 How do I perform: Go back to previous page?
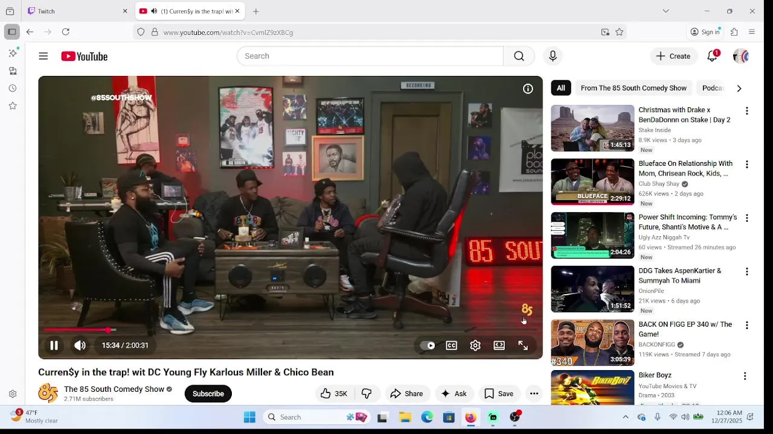click(x=30, y=32)
